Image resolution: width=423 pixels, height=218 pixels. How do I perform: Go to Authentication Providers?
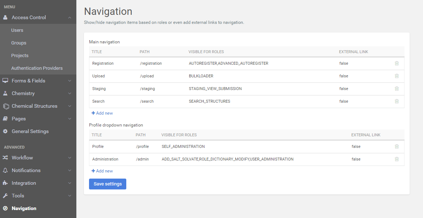37,68
